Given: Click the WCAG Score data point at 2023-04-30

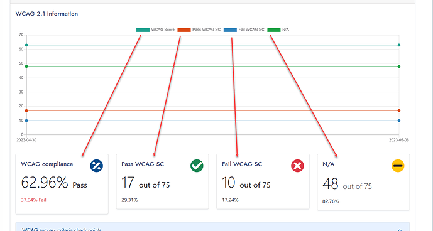Looking at the screenshot, I should click(x=26, y=45).
